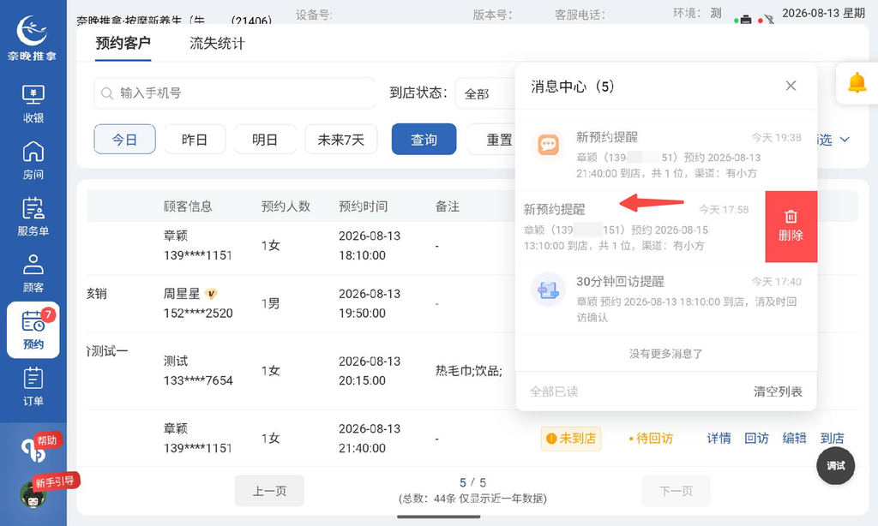This screenshot has width=878, height=526.
Task: Click the notification bell icon
Action: [x=857, y=83]
